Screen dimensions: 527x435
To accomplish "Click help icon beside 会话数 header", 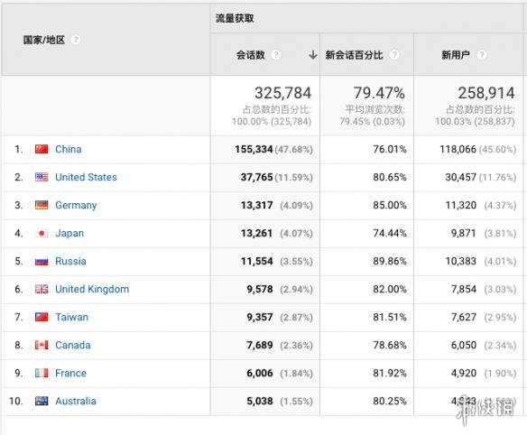I will [x=276, y=54].
